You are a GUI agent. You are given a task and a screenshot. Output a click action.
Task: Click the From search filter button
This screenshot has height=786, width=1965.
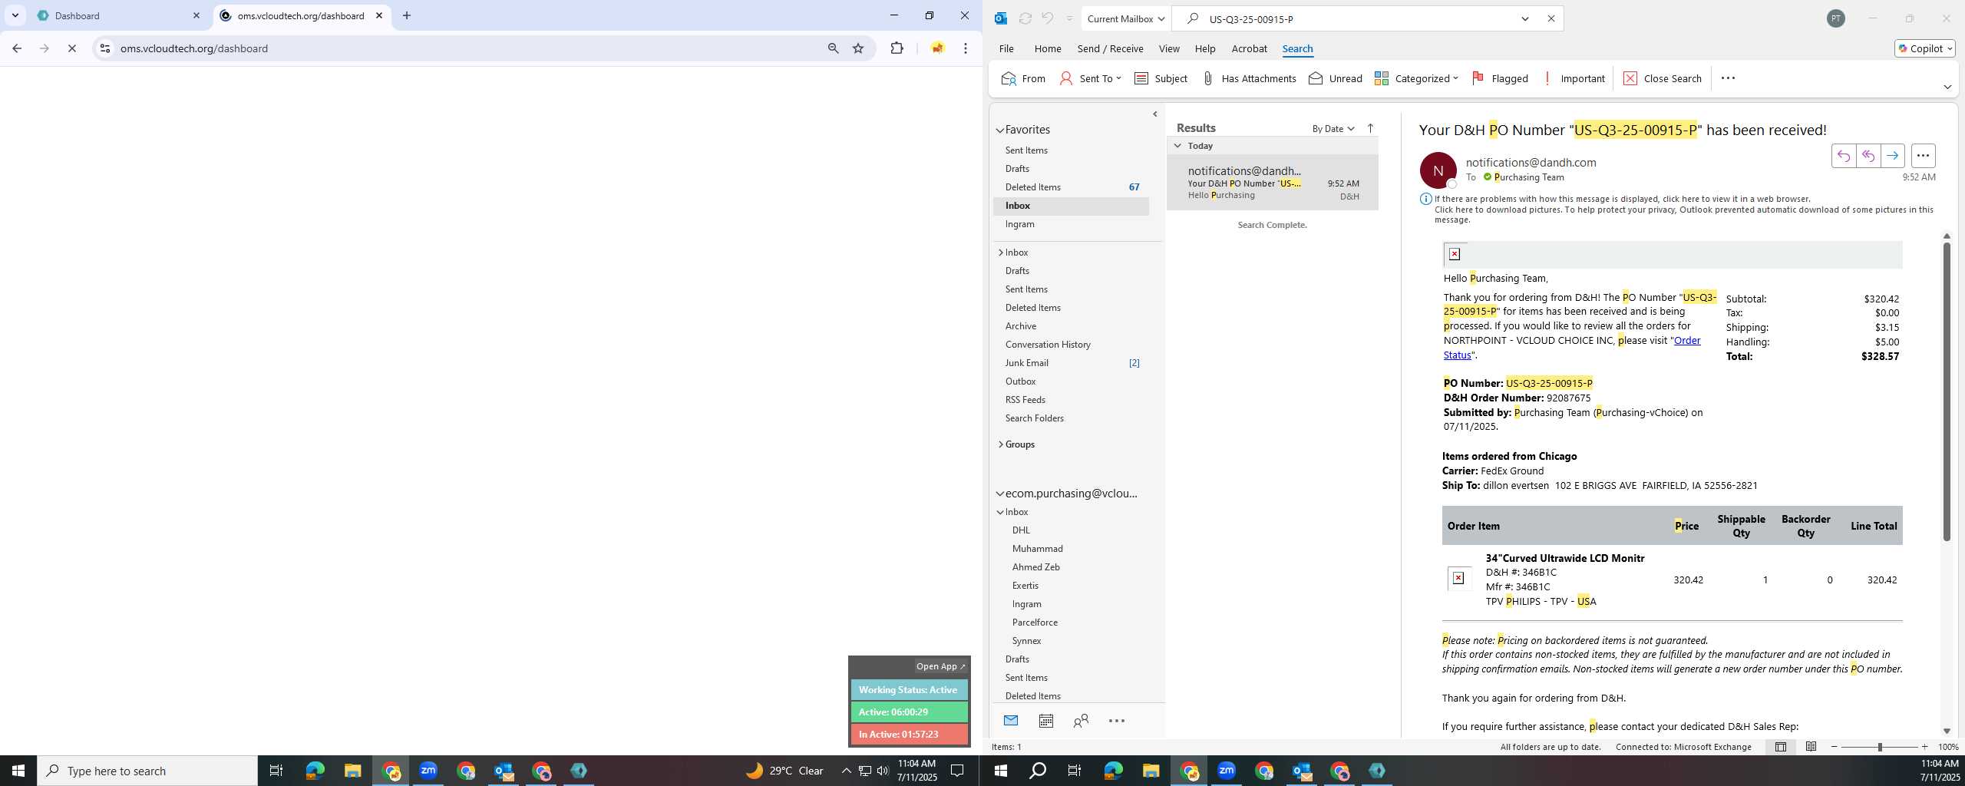1024,78
